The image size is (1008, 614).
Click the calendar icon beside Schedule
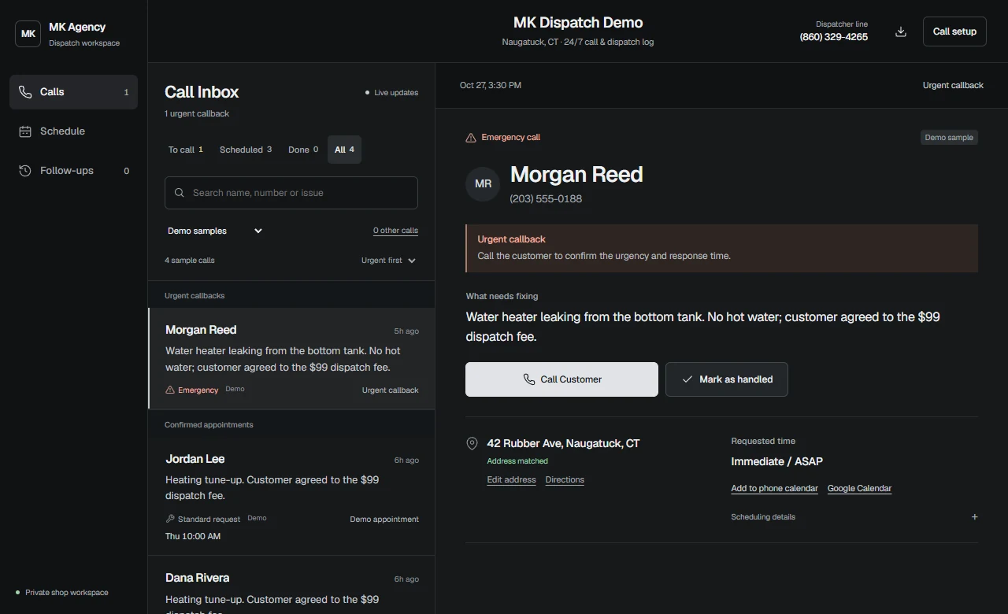click(x=25, y=131)
